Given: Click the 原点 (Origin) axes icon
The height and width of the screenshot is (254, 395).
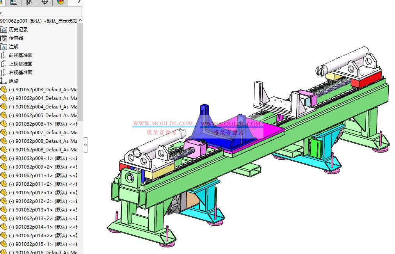Looking at the screenshot, I should click(x=4, y=81).
